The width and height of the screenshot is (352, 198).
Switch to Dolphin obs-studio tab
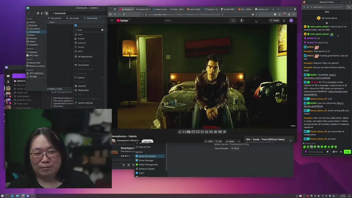[x=74, y=18]
